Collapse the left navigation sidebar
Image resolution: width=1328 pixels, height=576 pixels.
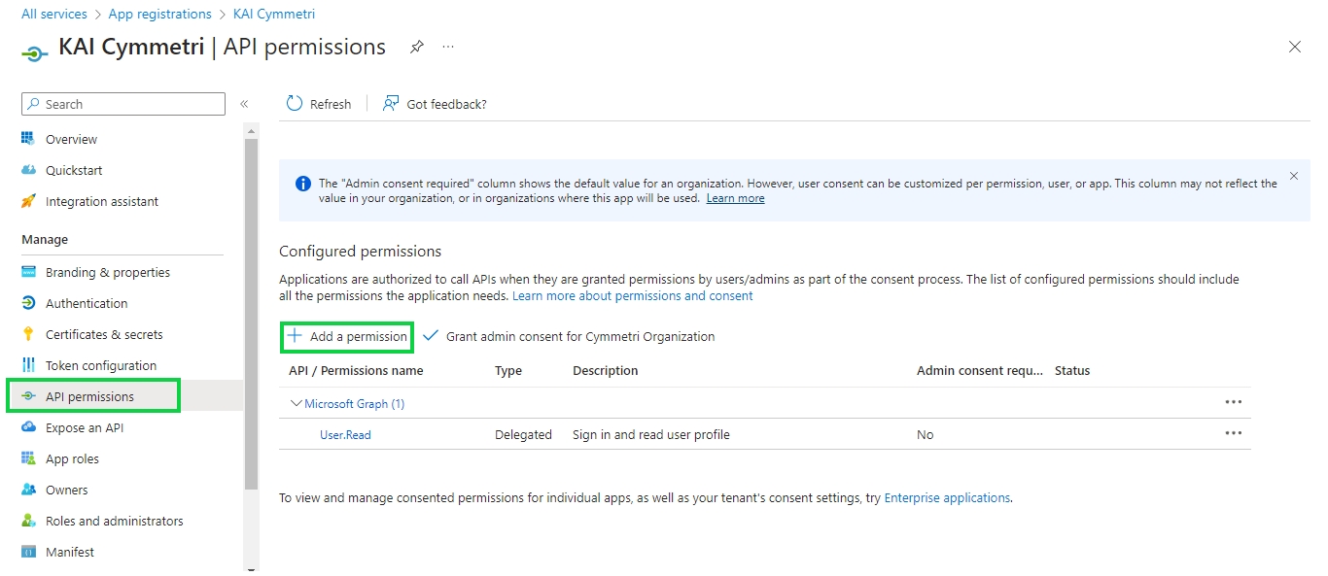click(x=244, y=104)
